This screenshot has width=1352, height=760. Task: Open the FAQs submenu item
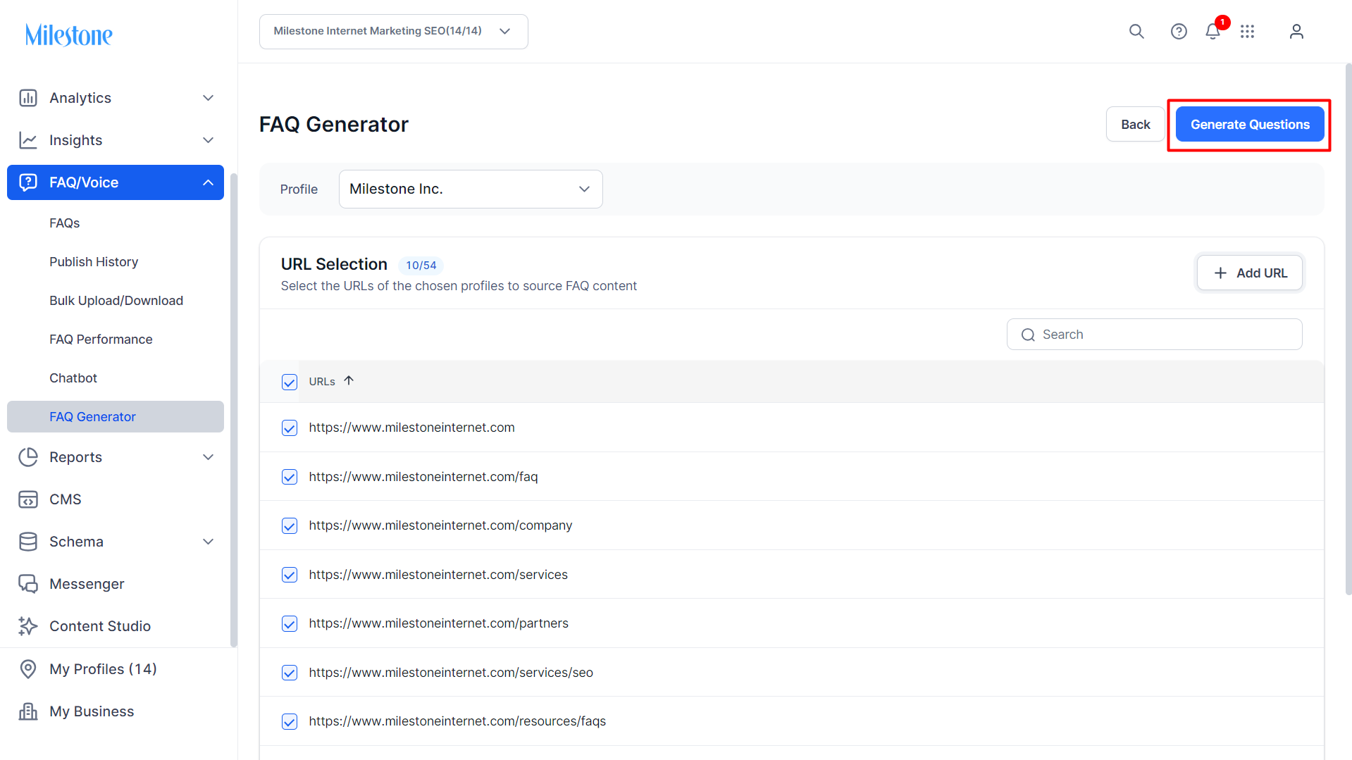click(65, 223)
